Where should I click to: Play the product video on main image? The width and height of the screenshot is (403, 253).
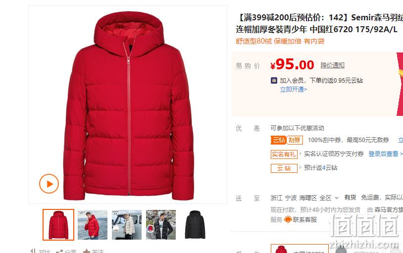point(49,184)
